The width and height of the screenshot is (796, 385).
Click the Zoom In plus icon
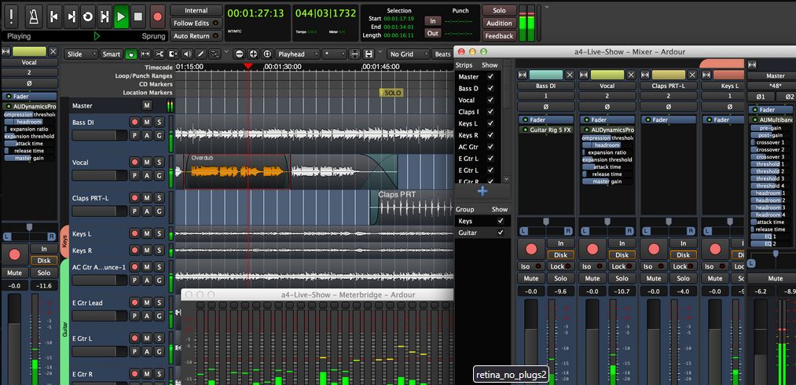tap(253, 54)
